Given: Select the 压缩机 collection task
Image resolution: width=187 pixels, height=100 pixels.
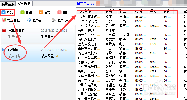Looking at the screenshot, I should point(38,53).
